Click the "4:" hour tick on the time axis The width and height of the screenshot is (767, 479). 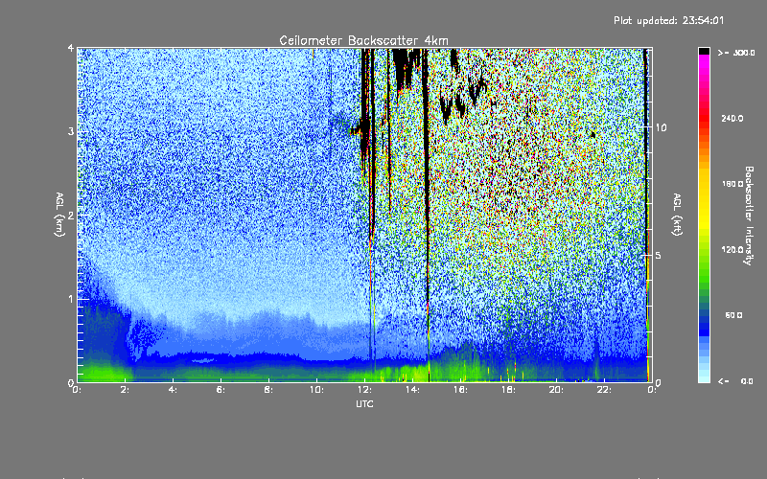point(173,390)
